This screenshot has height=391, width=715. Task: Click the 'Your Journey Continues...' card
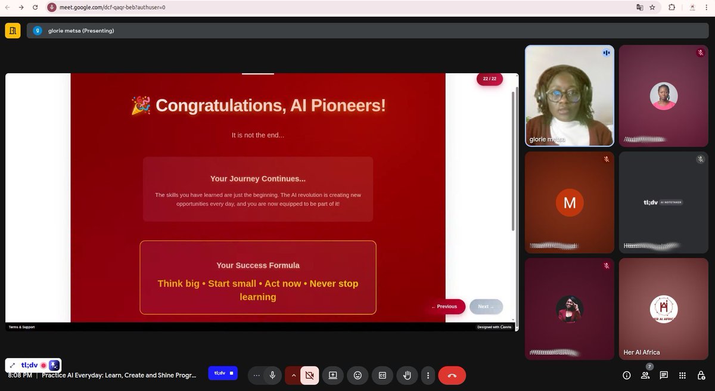(258, 189)
